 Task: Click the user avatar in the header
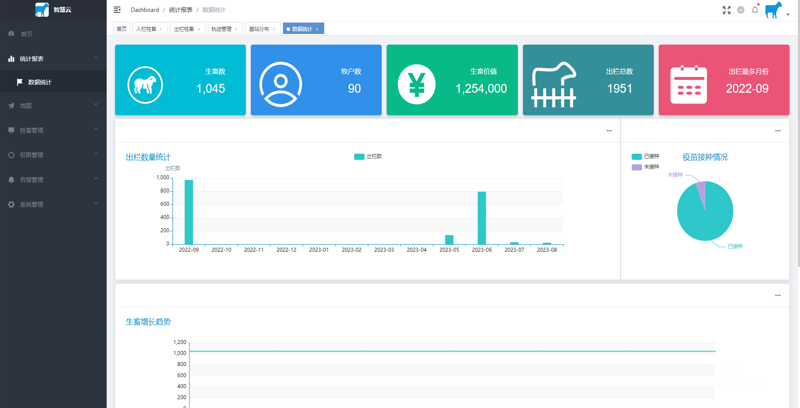coord(773,10)
